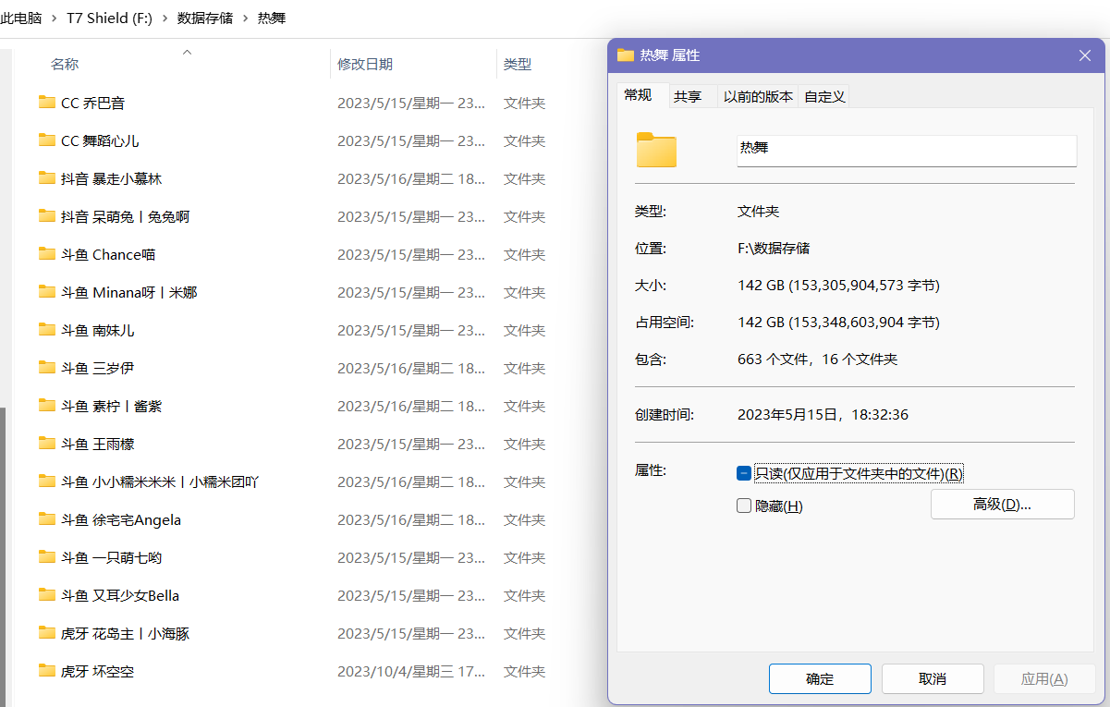This screenshot has width=1110, height=707.
Task: Expand breadcrumb chevron after 数据存储
Action: tap(246, 18)
